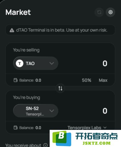The image size is (121, 147).
Task: Open the TAO token dropdown
Action: (x=36, y=63)
